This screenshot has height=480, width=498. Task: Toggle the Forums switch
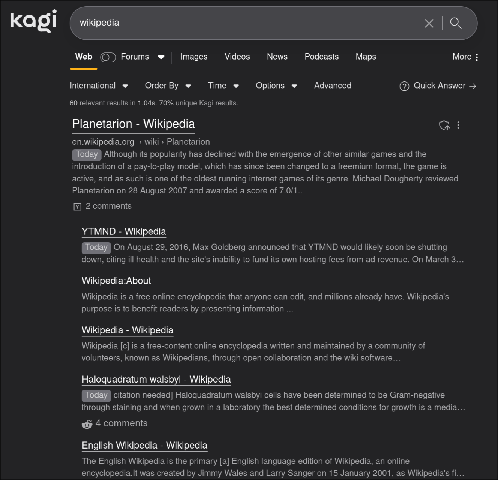click(x=108, y=57)
